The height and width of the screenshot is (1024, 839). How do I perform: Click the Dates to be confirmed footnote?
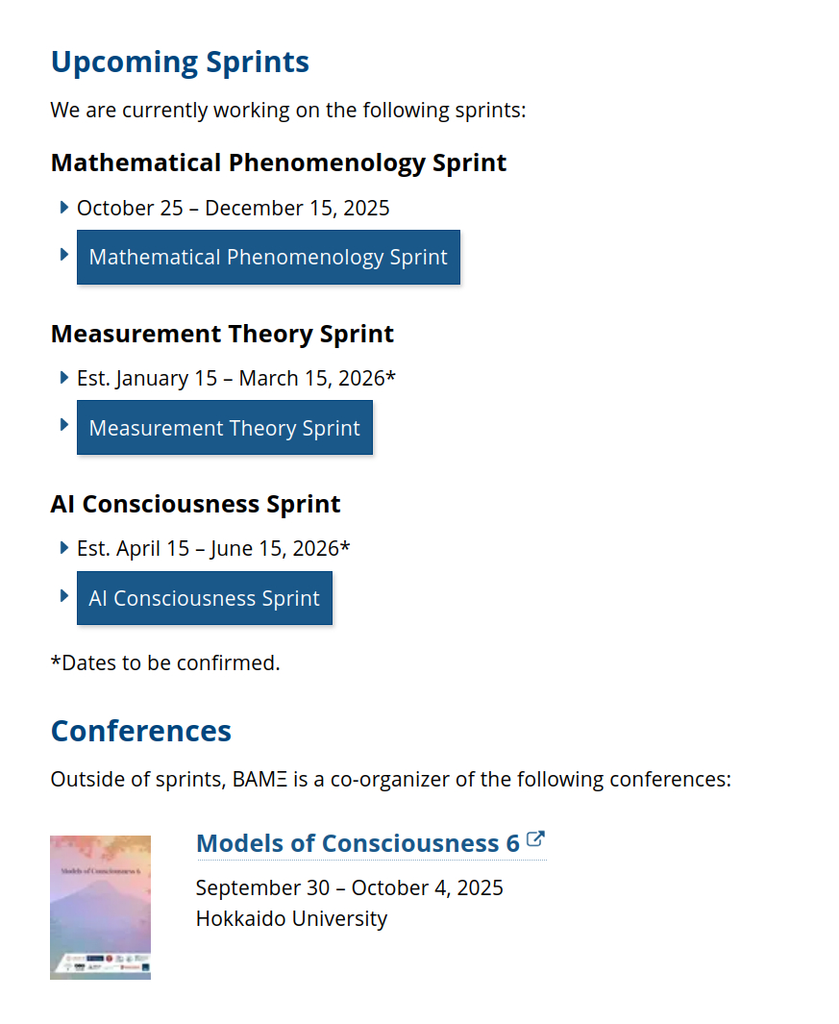164,662
